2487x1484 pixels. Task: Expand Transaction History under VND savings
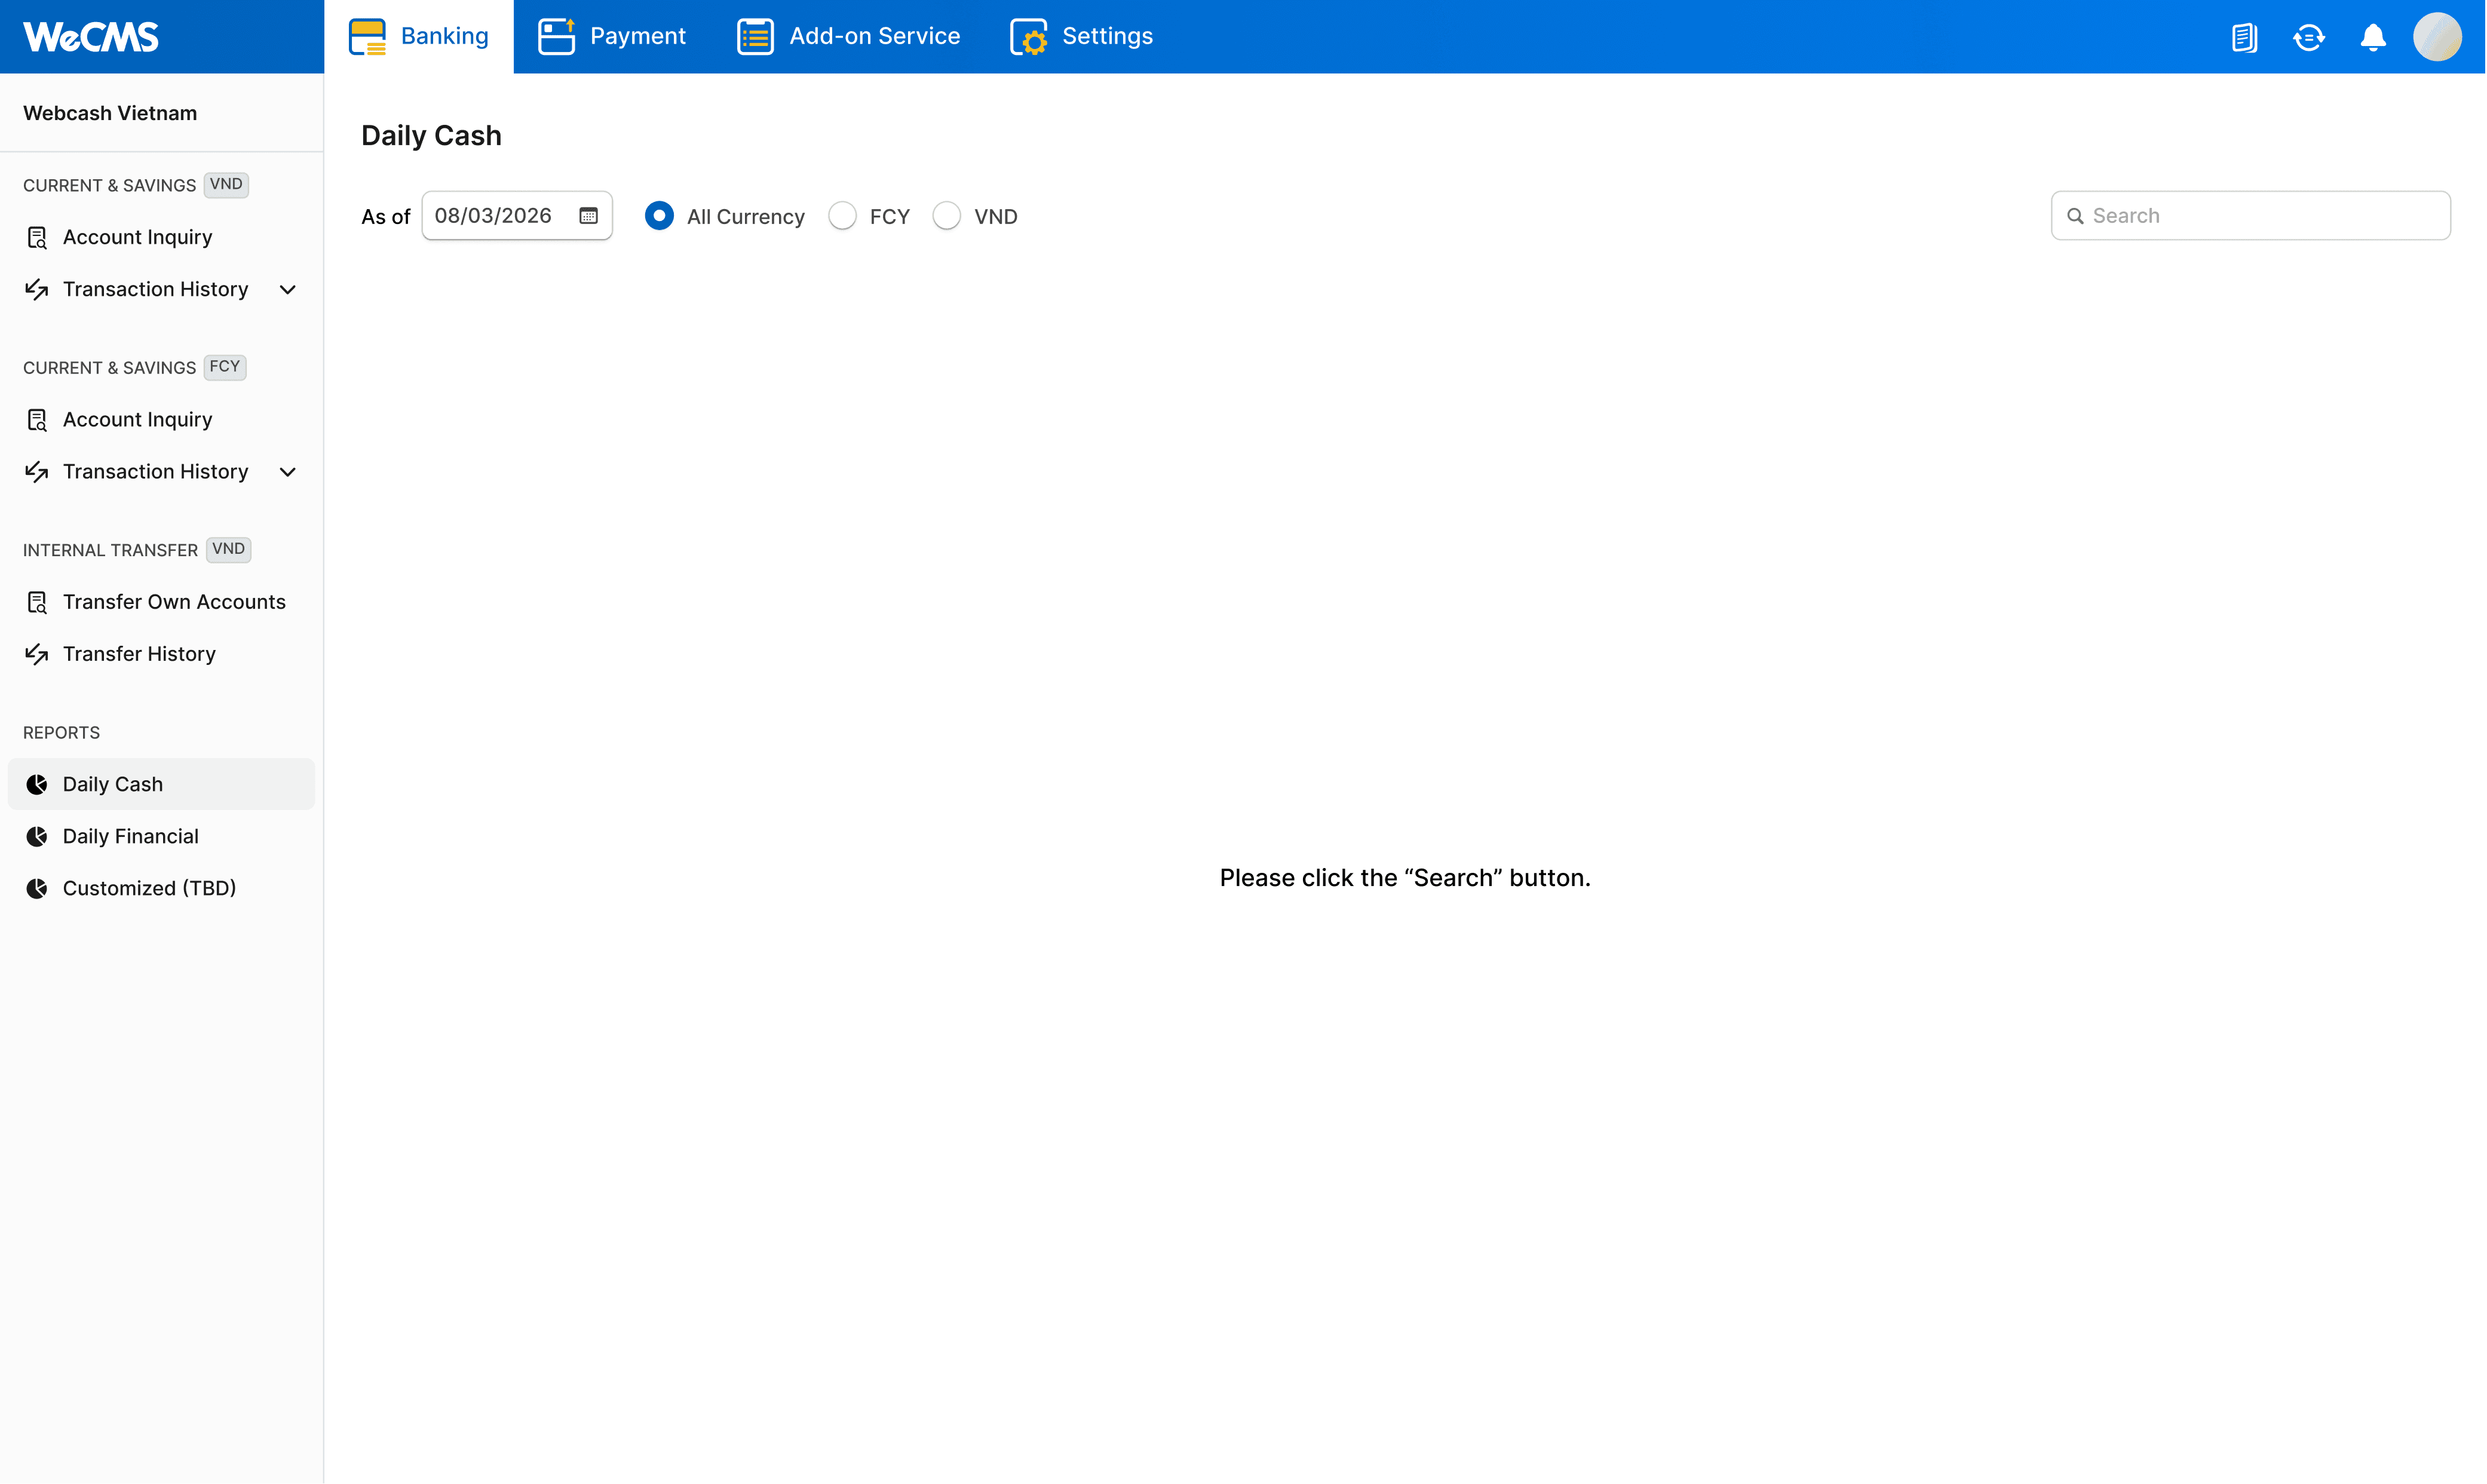[287, 290]
